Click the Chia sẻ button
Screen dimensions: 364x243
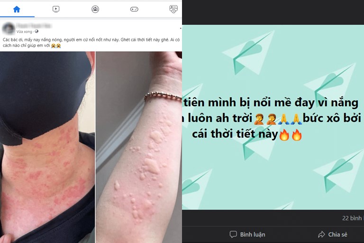coord(333,234)
